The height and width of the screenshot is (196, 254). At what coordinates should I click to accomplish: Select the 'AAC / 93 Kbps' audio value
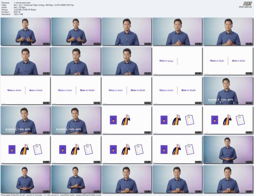[x=20, y=7]
